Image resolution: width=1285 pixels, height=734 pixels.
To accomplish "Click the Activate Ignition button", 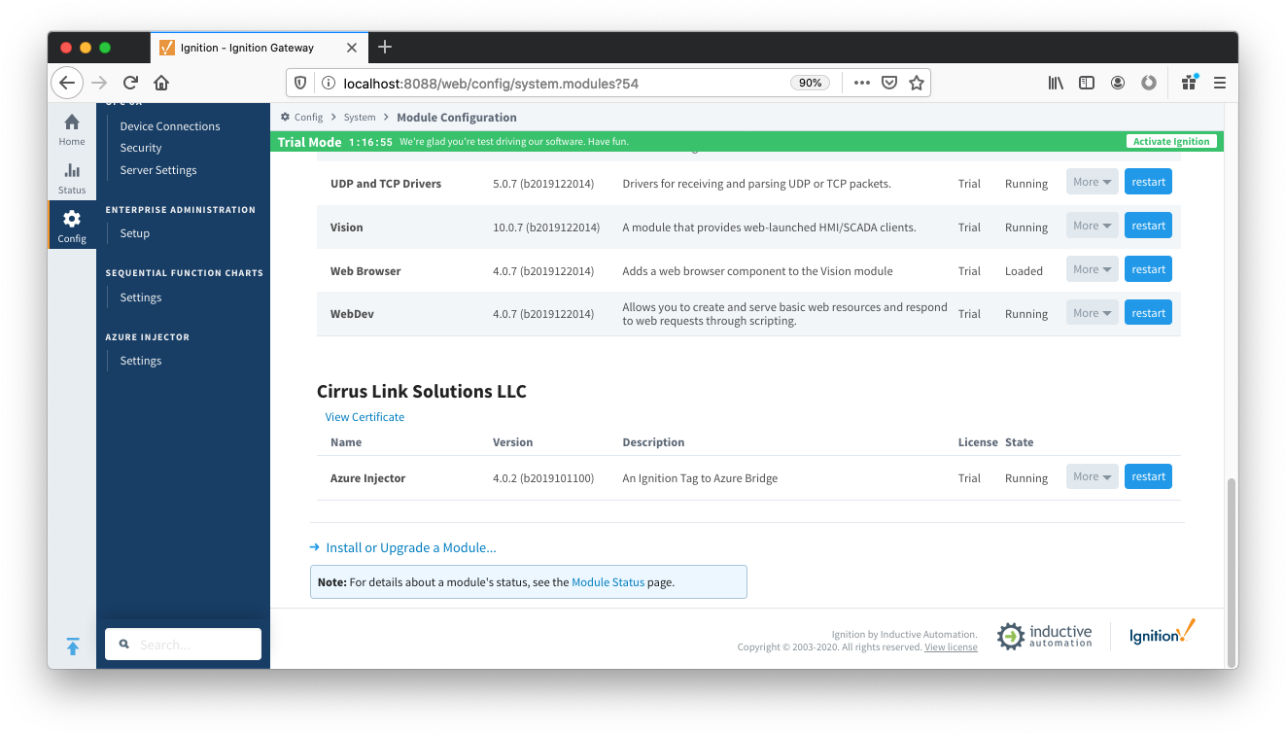I will coord(1171,141).
